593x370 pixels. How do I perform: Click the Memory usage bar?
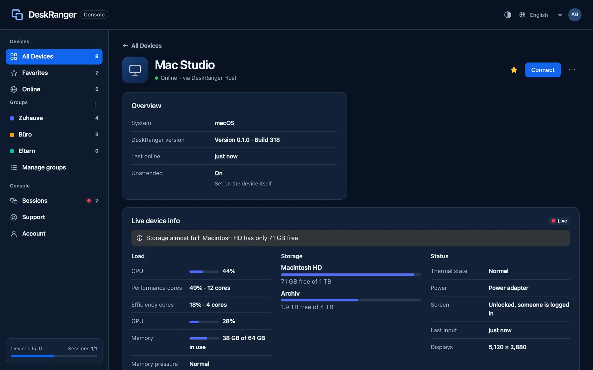coord(204,338)
